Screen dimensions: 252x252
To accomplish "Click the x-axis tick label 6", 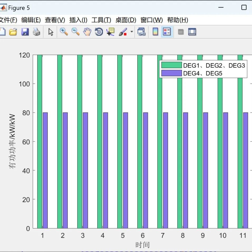I will 143,236.
